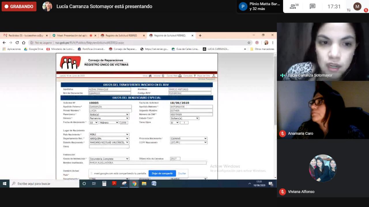Select Viviana Alfonso's avatar tile
This screenshot has width=369, height=207.
pyautogui.click(x=323, y=168)
